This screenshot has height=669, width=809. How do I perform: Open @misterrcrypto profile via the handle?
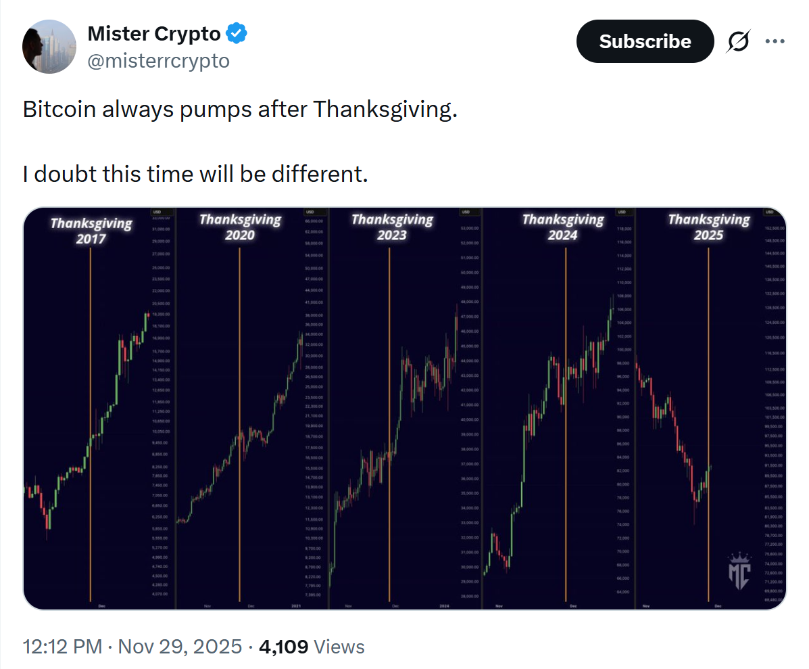click(x=160, y=61)
